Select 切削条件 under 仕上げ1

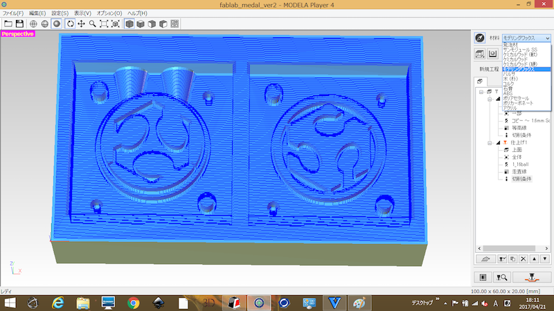point(521,179)
